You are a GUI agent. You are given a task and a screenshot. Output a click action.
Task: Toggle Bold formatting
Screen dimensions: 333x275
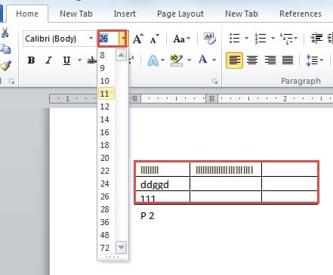31,60
